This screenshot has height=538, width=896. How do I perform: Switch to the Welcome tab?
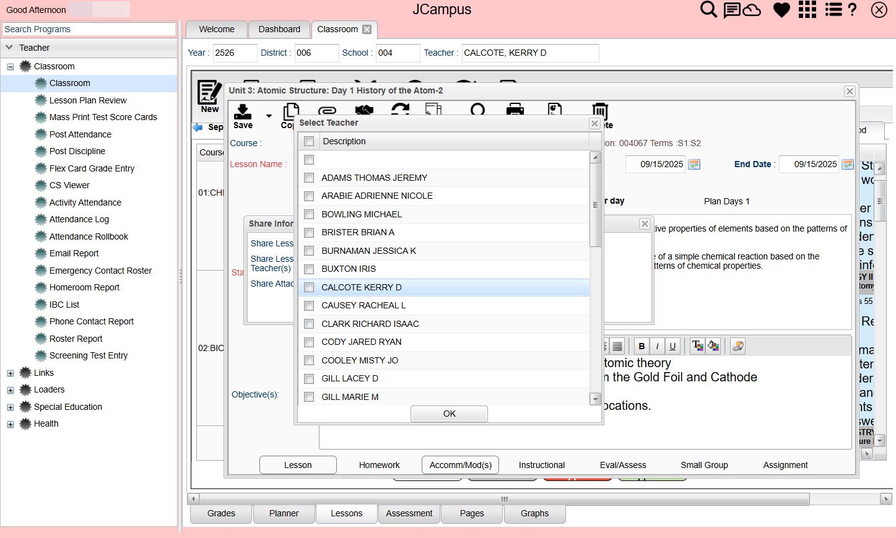click(217, 29)
